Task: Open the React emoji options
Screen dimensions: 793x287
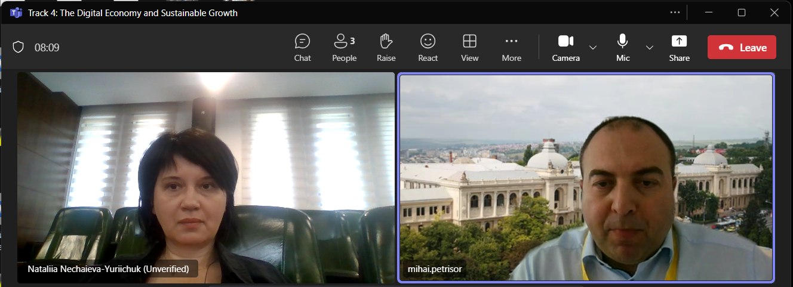Action: [x=428, y=48]
